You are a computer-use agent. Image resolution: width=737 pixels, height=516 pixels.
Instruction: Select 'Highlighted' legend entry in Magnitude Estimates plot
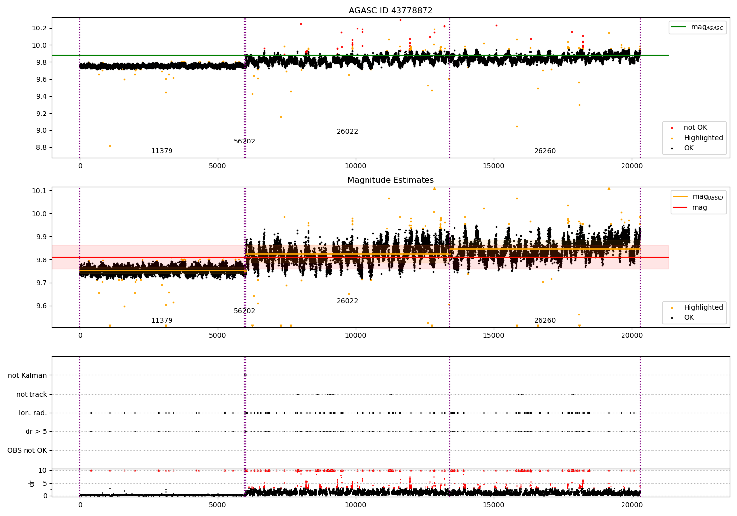click(x=704, y=308)
